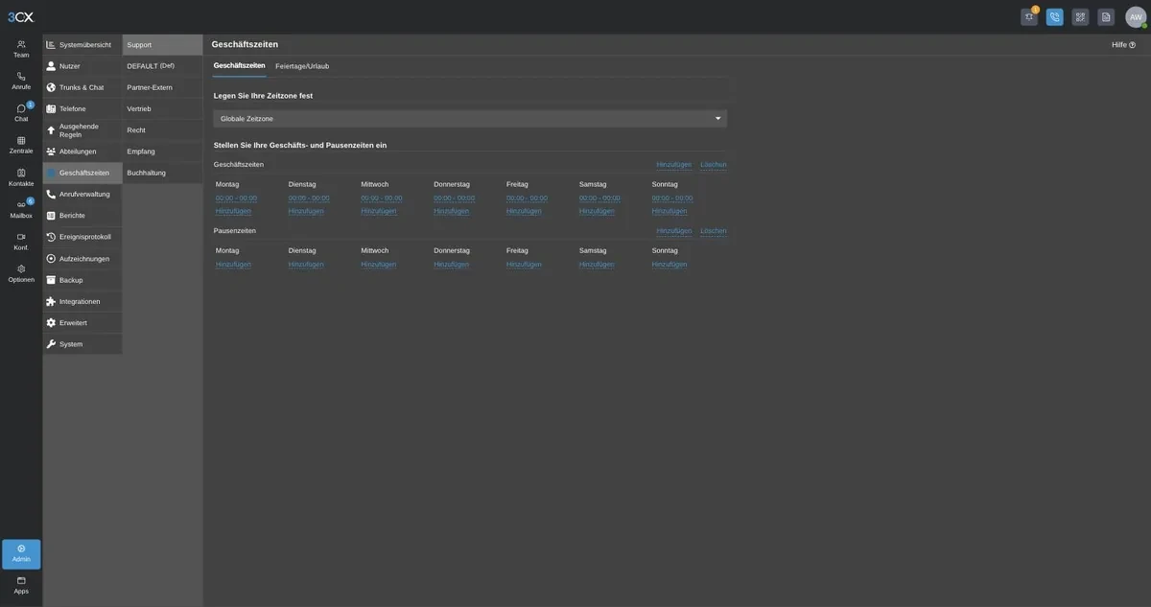The height and width of the screenshot is (607, 1151).
Task: Switch to the Feiertage/Urlaub tab
Action: (302, 66)
